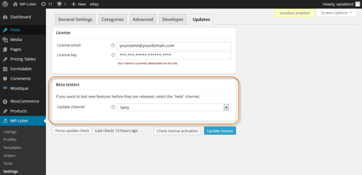Select the Updates tab
This screenshot has height=175, width=362.
point(201,19)
